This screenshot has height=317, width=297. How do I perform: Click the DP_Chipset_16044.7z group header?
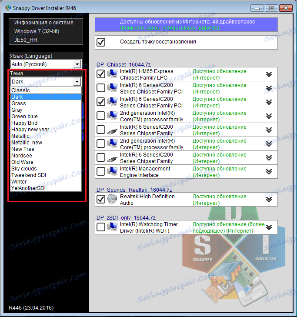pos(123,65)
